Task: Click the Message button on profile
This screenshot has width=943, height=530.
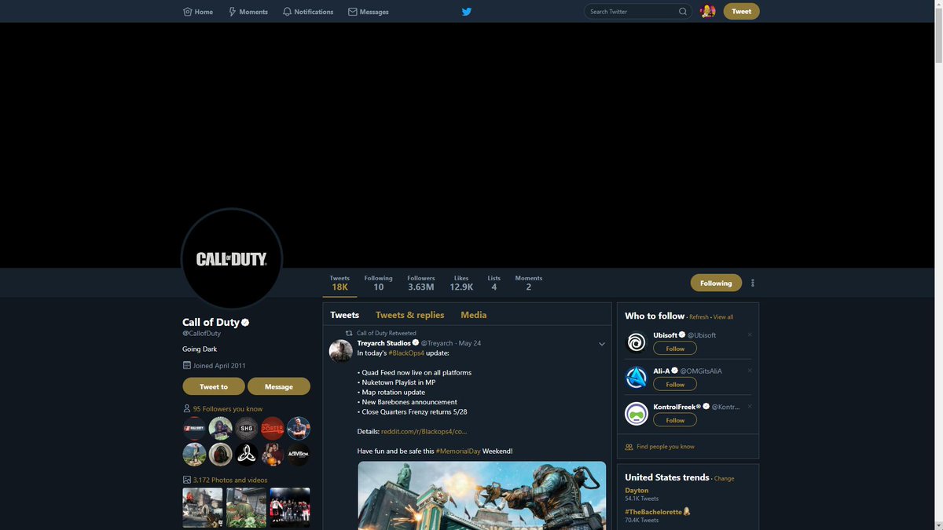Action: (279, 386)
